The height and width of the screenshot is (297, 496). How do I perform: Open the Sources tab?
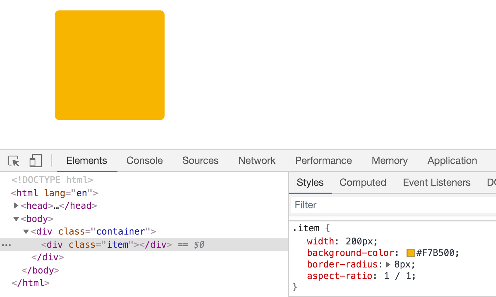point(200,161)
